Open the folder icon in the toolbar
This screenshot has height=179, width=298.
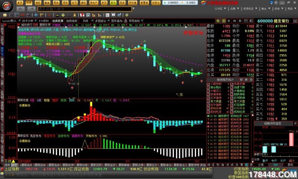(x=5, y=15)
